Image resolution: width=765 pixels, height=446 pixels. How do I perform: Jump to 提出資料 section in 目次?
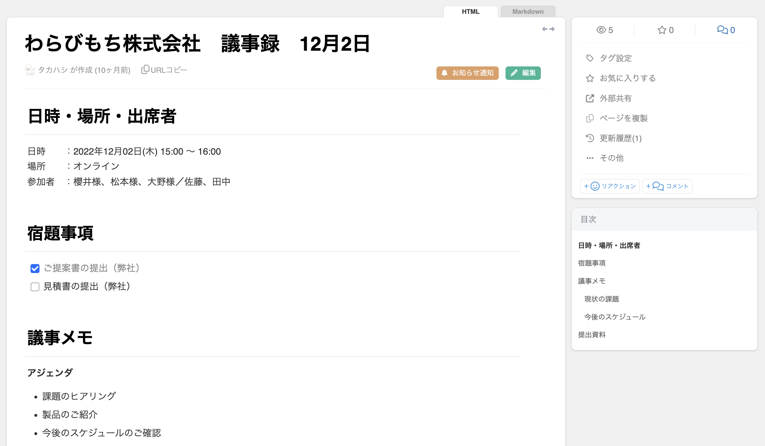[592, 335]
